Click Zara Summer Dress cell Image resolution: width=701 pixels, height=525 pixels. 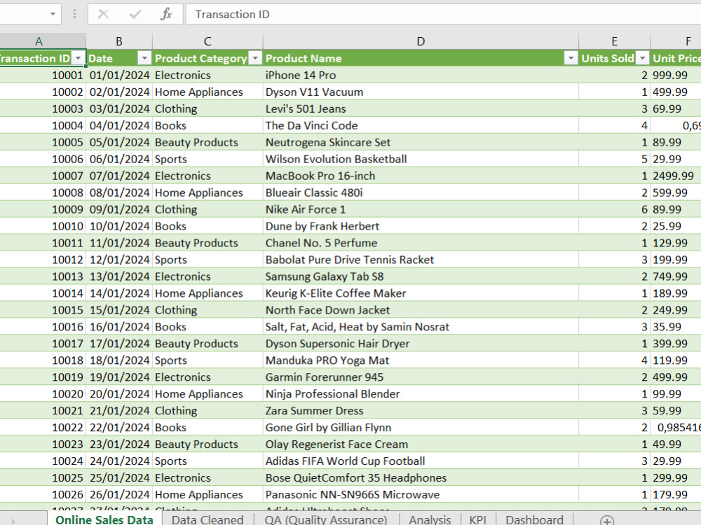(x=421, y=411)
